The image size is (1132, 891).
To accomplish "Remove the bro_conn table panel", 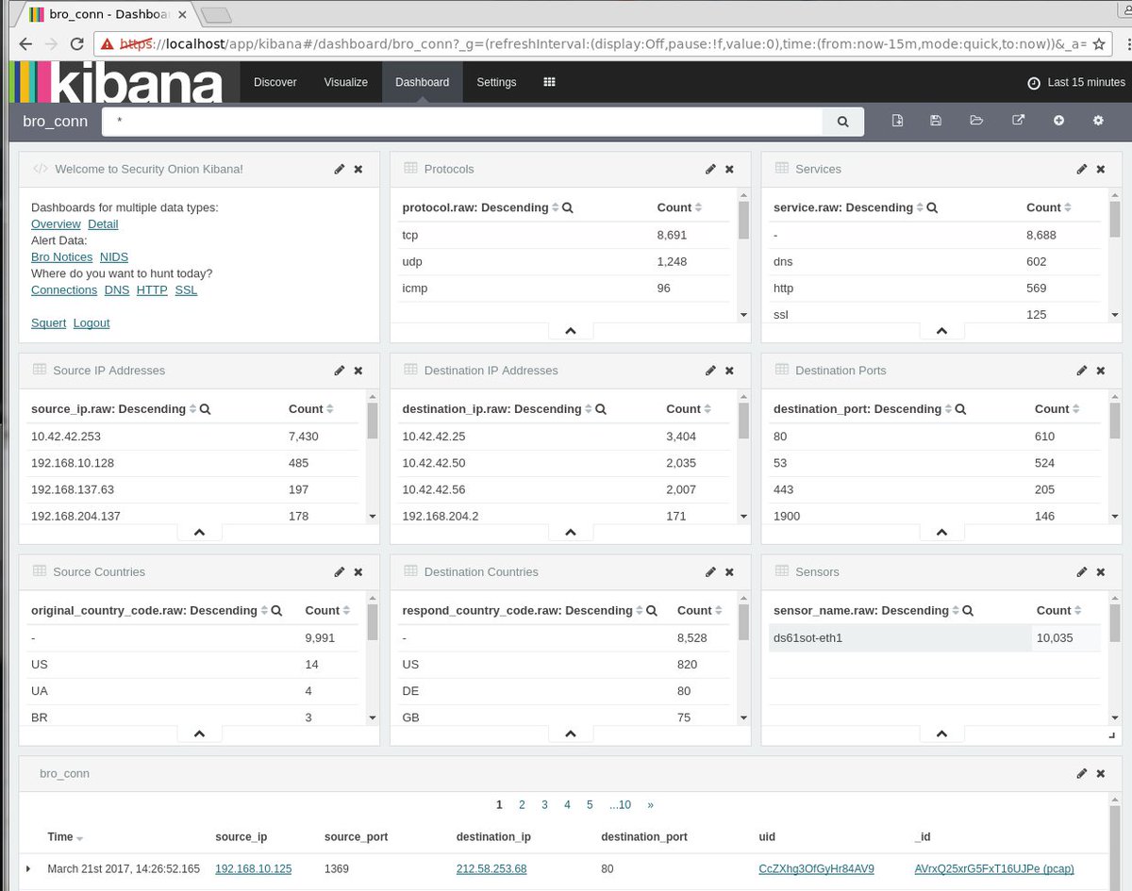I will pos(1100,773).
